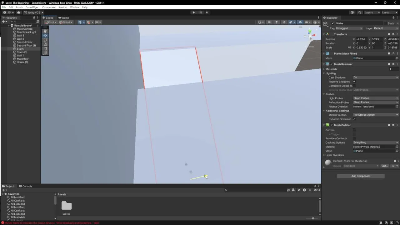Screen dimensions: 400x225
Task: Click the Play button
Action: [194, 12]
